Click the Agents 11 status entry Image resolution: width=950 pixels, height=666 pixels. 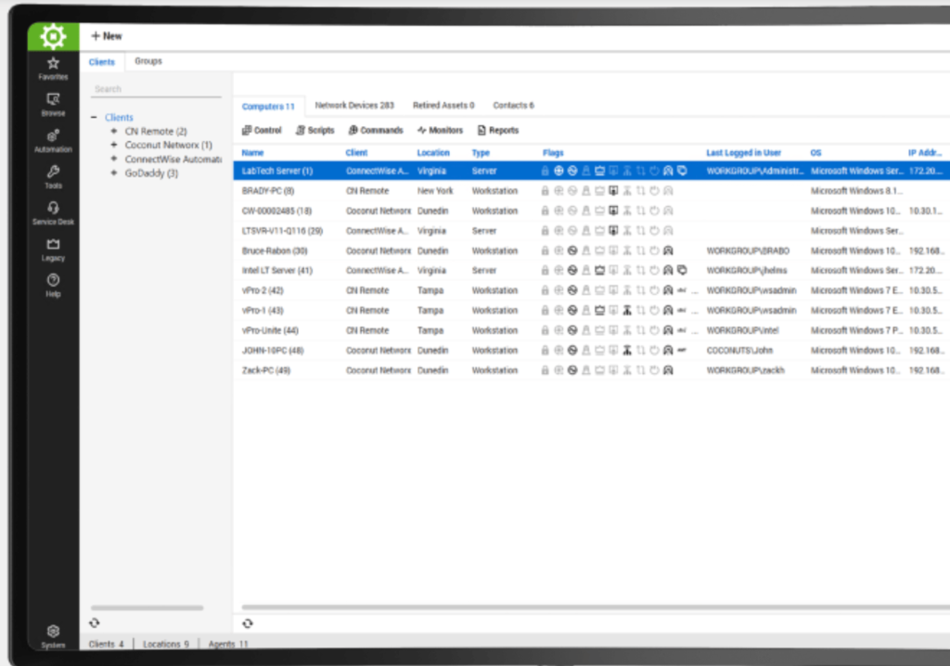228,644
